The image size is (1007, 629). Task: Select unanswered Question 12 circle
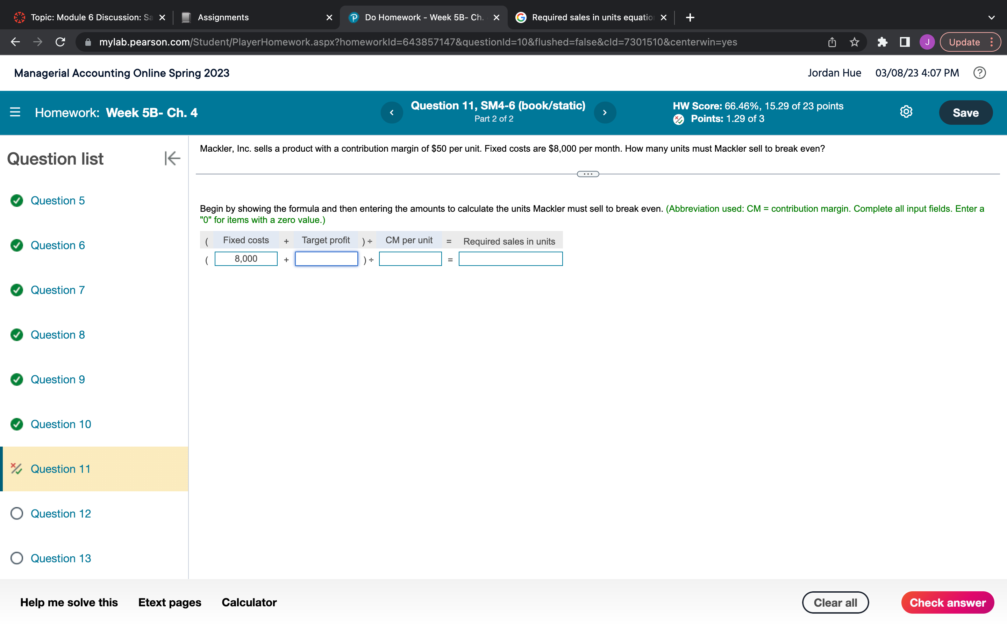tap(17, 513)
